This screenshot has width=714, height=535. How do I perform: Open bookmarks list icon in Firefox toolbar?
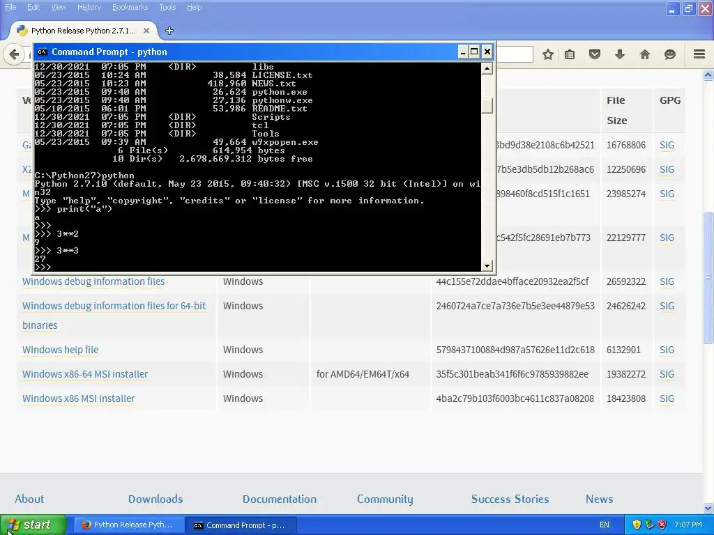570,54
